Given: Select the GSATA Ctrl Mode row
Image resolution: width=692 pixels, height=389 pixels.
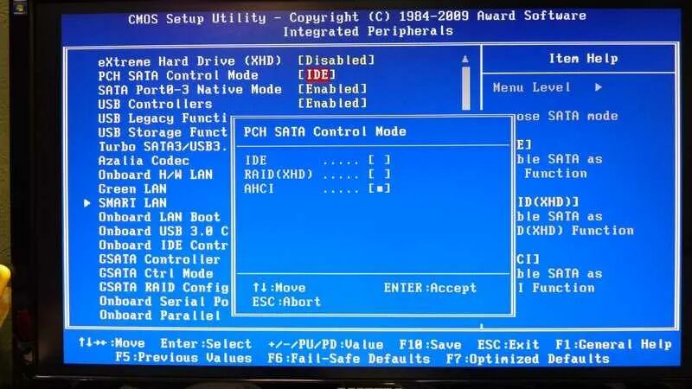Looking at the screenshot, I should coord(156,273).
